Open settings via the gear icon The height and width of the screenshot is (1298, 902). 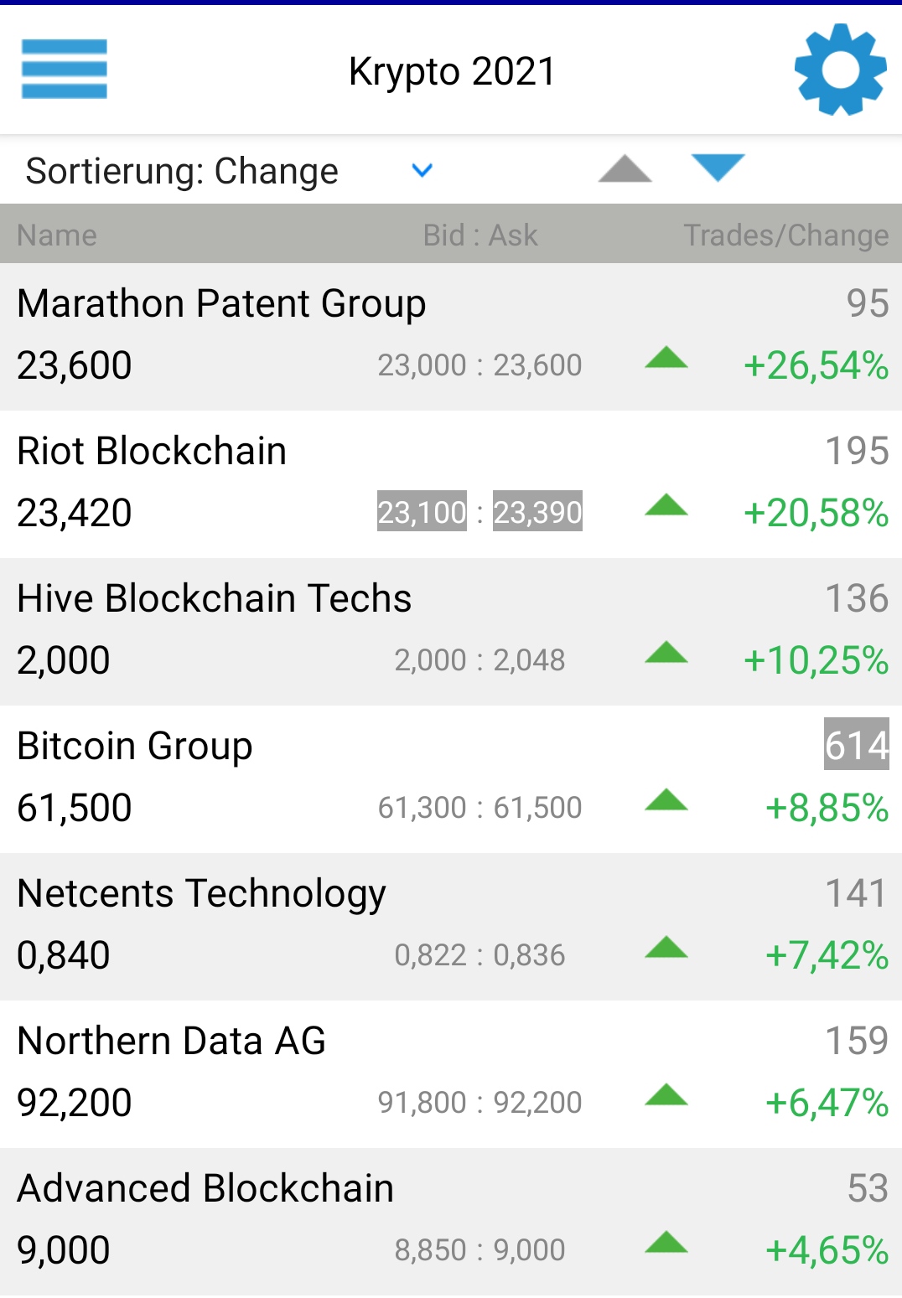(x=840, y=70)
